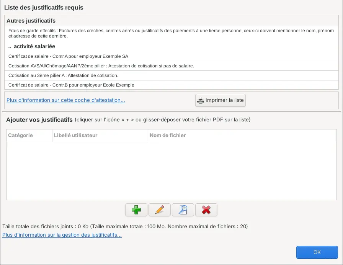This screenshot has width=343, height=265.
Task: Click the Liste des justificatifs requis title
Action: click(x=44, y=7)
